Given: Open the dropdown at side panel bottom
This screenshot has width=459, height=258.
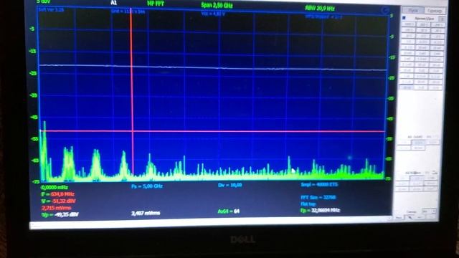Looking at the screenshot, I should (x=429, y=211).
